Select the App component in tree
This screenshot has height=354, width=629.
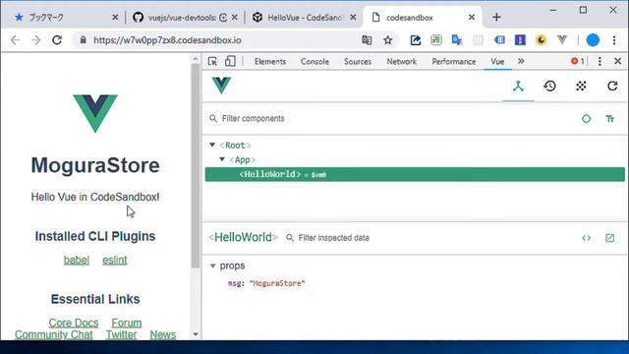[243, 159]
